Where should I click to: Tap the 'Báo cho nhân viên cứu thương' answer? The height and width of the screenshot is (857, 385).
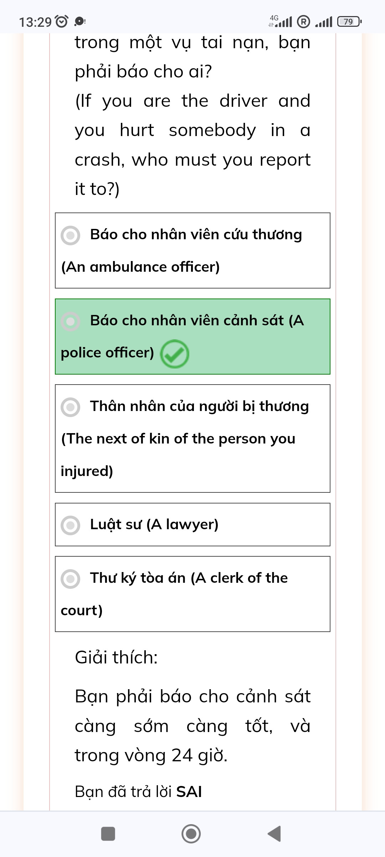pyautogui.click(x=192, y=250)
